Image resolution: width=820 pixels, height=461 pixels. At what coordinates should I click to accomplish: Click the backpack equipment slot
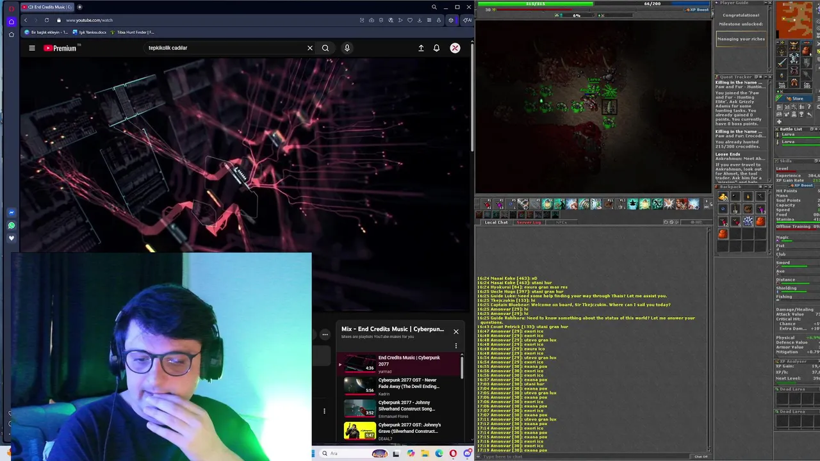coord(806,51)
